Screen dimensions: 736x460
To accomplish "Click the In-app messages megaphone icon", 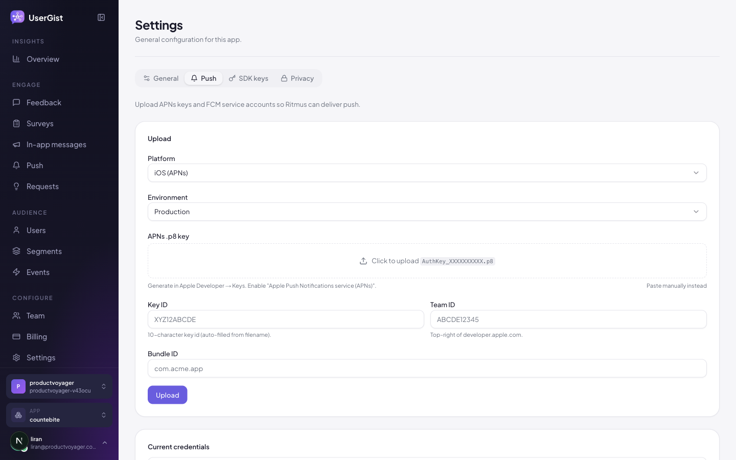I will (16, 145).
